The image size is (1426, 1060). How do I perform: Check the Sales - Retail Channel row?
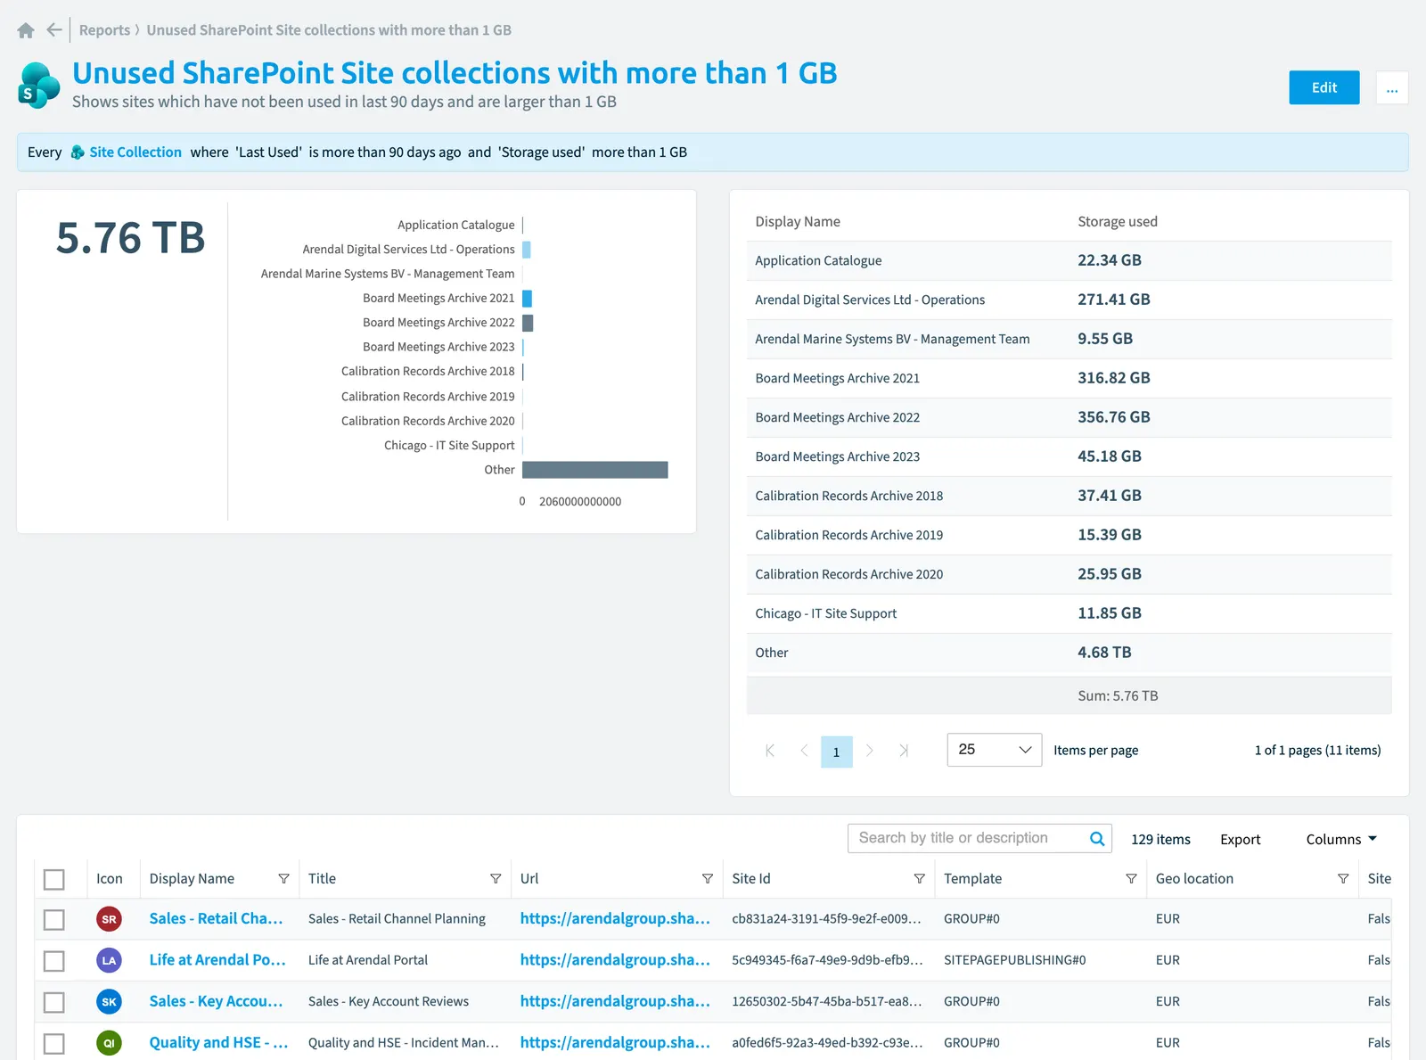pyautogui.click(x=54, y=920)
